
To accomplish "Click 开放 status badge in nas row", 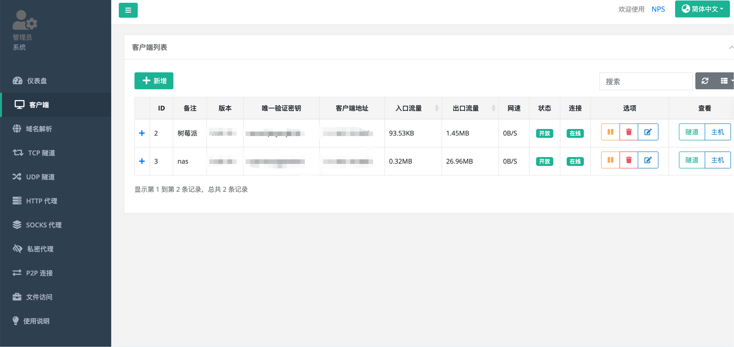I will (x=544, y=161).
